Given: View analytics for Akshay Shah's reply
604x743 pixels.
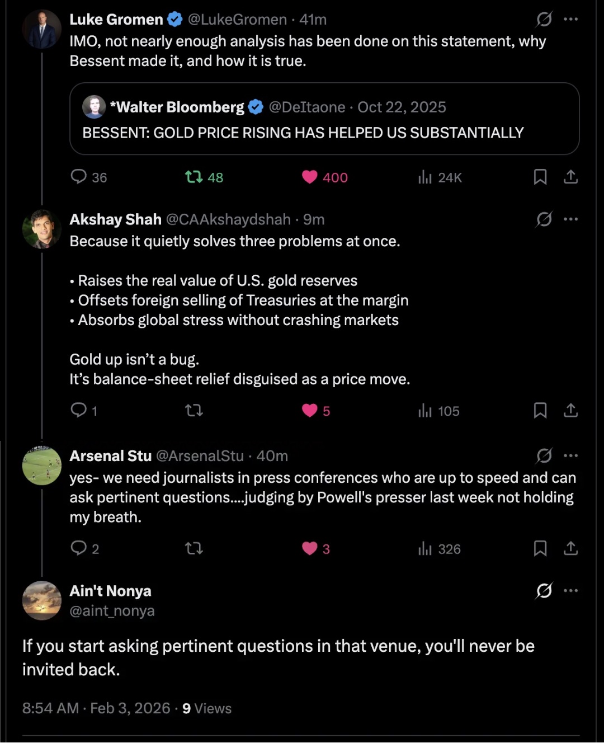Looking at the screenshot, I should (x=425, y=411).
